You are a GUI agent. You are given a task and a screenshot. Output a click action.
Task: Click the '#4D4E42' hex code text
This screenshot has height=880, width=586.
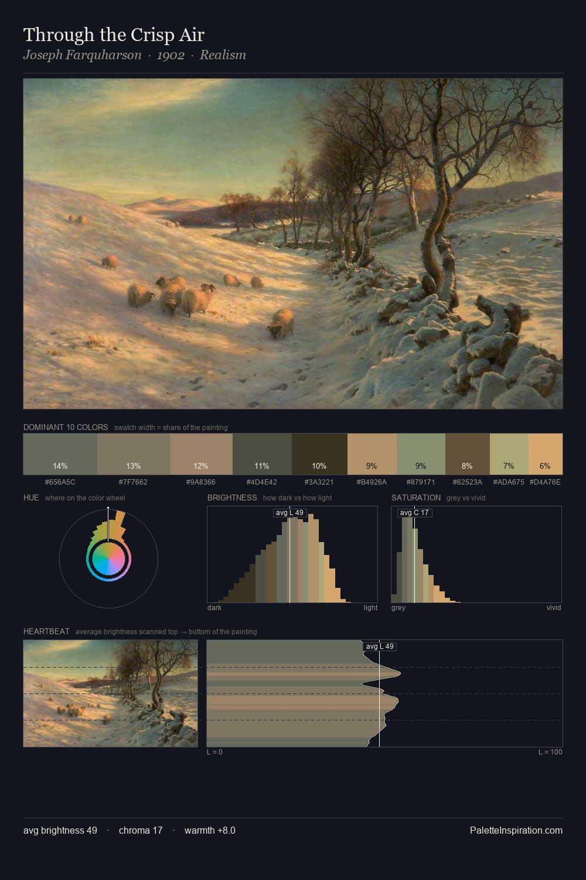(262, 482)
